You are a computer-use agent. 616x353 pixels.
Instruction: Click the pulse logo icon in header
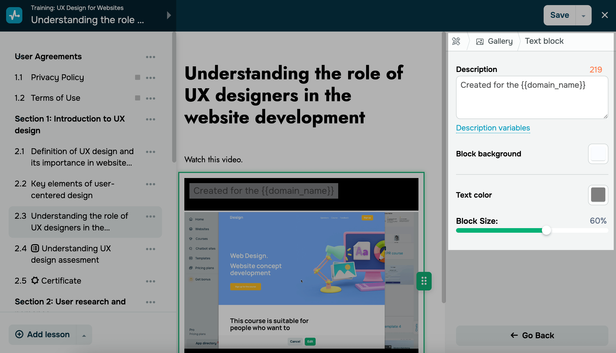coord(14,15)
